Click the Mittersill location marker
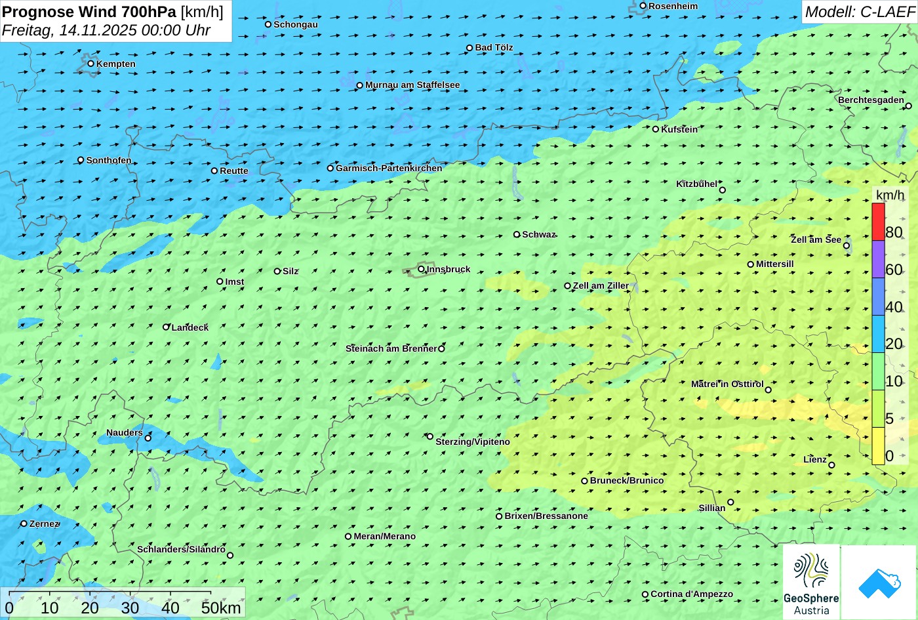 coord(751,264)
